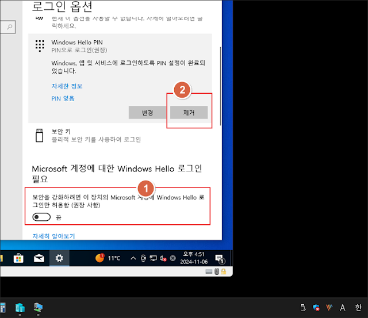The height and width of the screenshot is (318, 368).
Task: Click the Meet Now camera tray icon
Action: (143, 258)
